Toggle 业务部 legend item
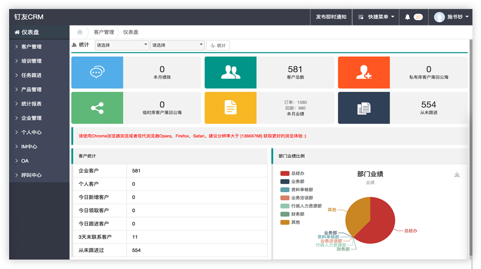 click(x=292, y=182)
